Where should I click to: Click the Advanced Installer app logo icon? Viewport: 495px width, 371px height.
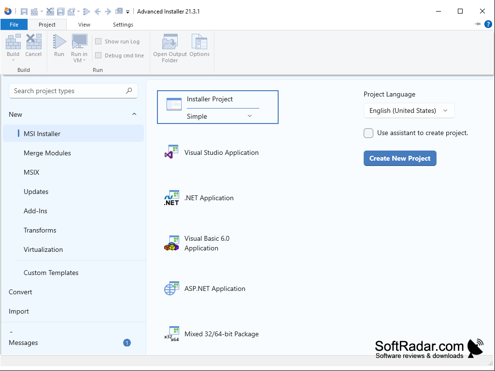[x=8, y=12]
